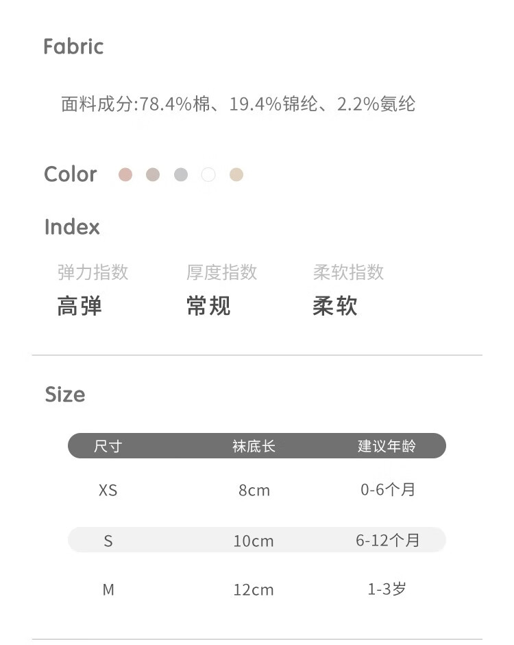This screenshot has height=645, width=514.
Task: Click the 柔软指数 label
Action: tap(348, 272)
